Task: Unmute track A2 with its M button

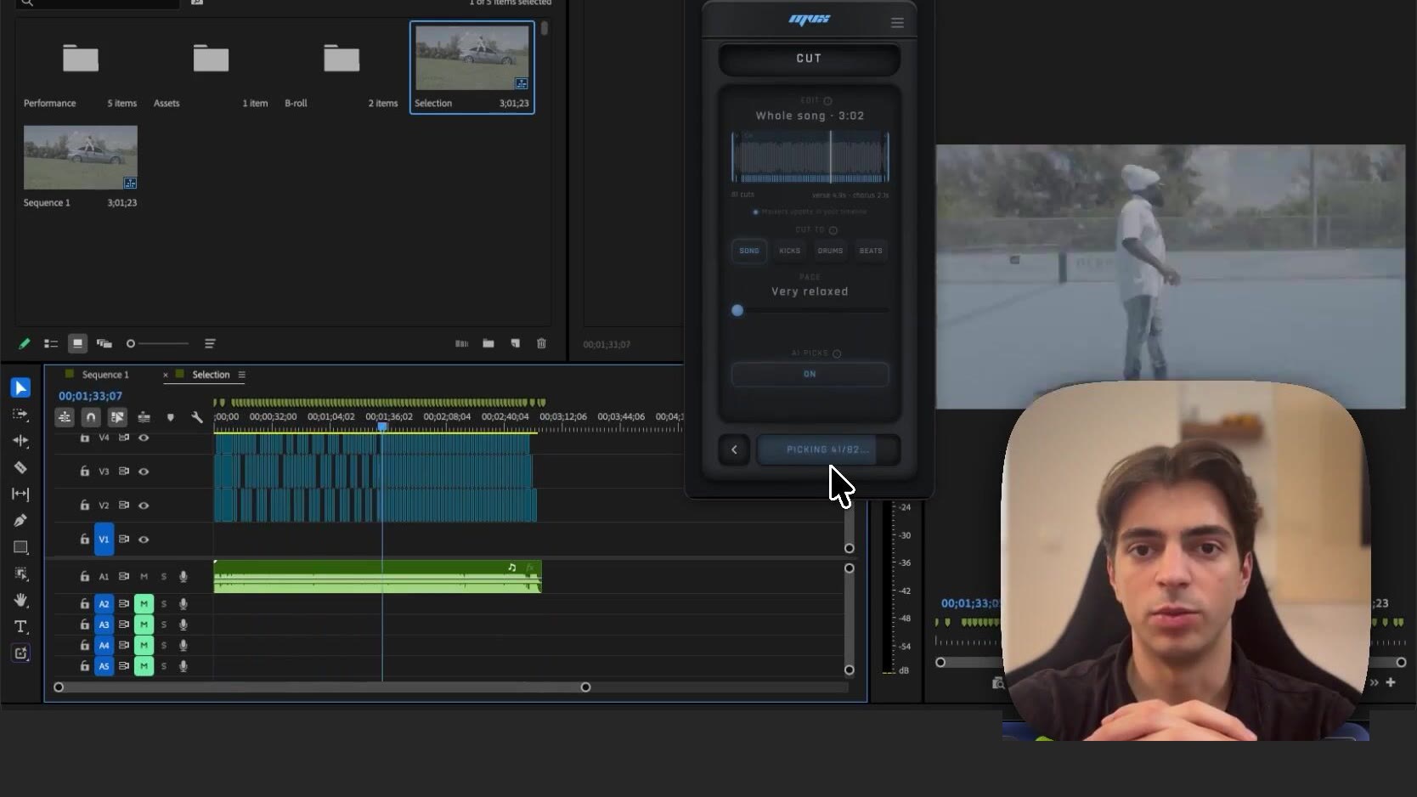Action: click(x=144, y=604)
